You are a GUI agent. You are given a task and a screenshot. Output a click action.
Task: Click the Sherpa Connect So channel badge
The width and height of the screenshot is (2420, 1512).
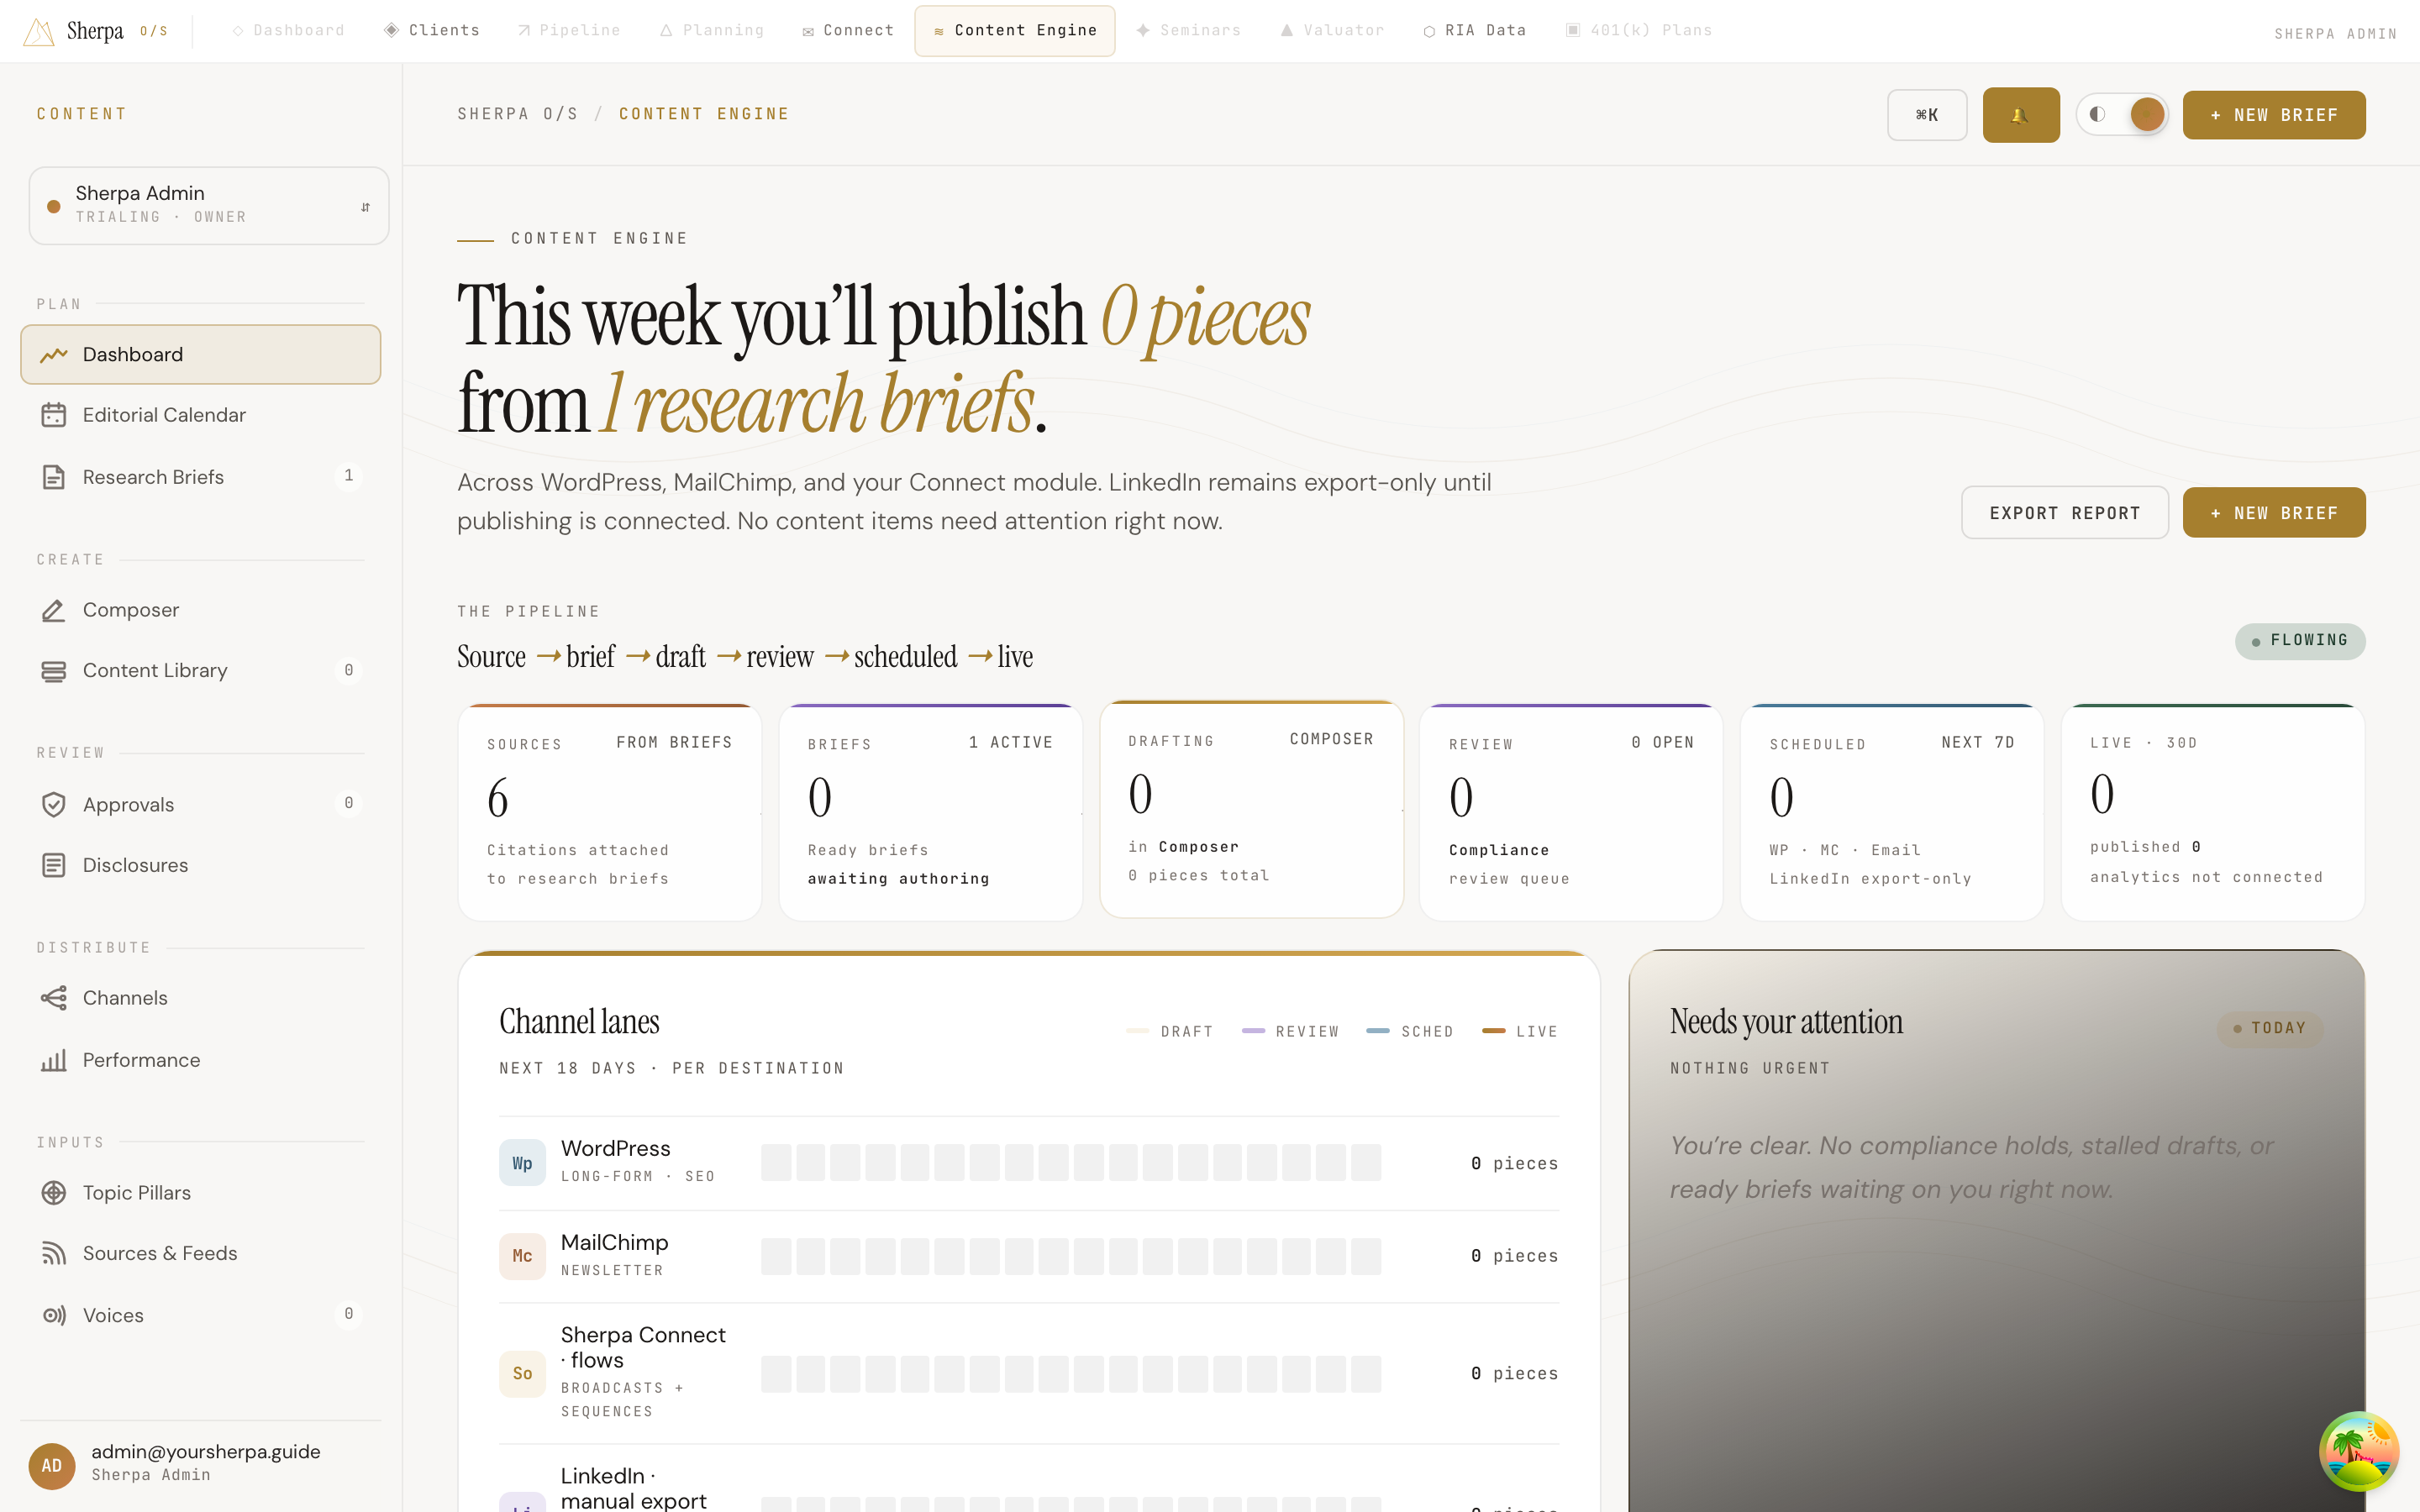(522, 1373)
